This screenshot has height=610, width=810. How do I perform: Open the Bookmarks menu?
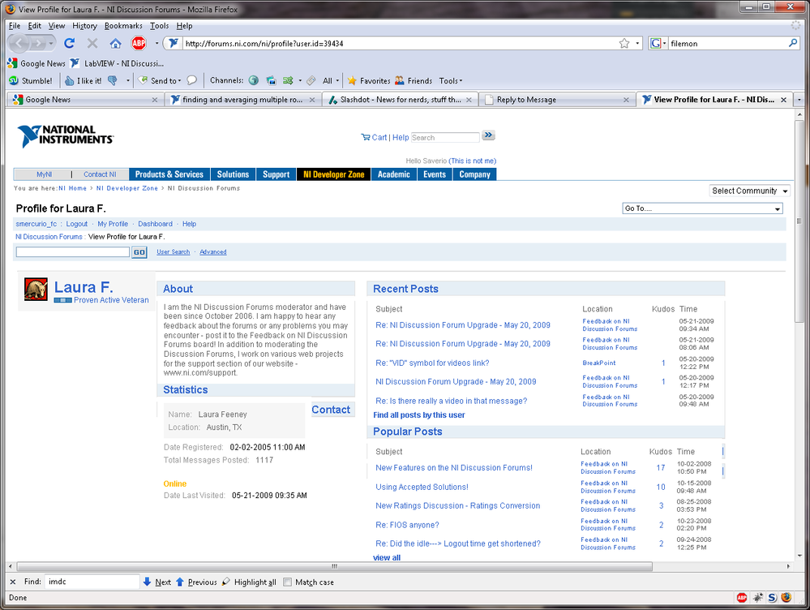tap(123, 26)
